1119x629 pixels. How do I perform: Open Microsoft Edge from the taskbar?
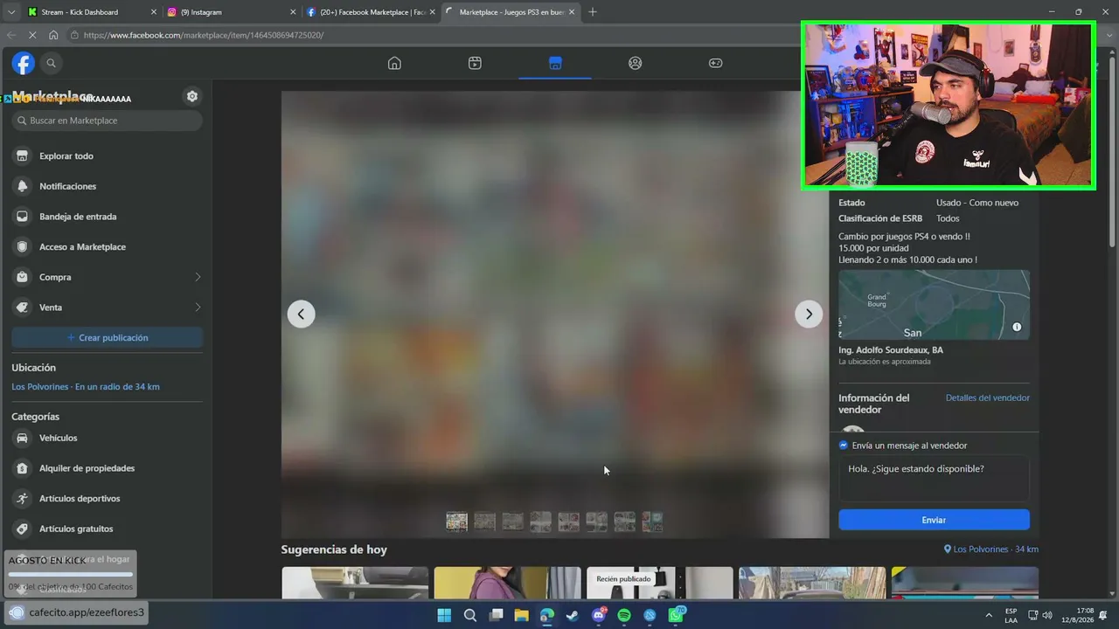[547, 615]
